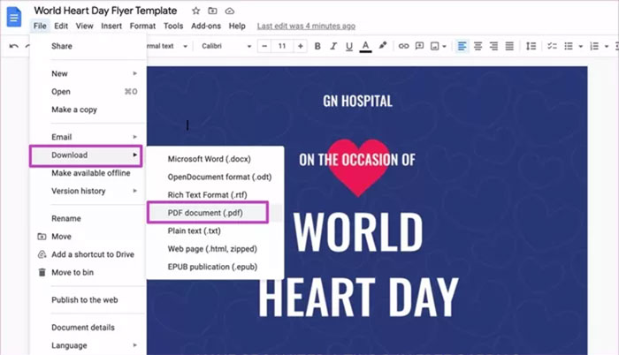Toggle justify text alignment
Screen dimensions: 619x355
pos(510,46)
